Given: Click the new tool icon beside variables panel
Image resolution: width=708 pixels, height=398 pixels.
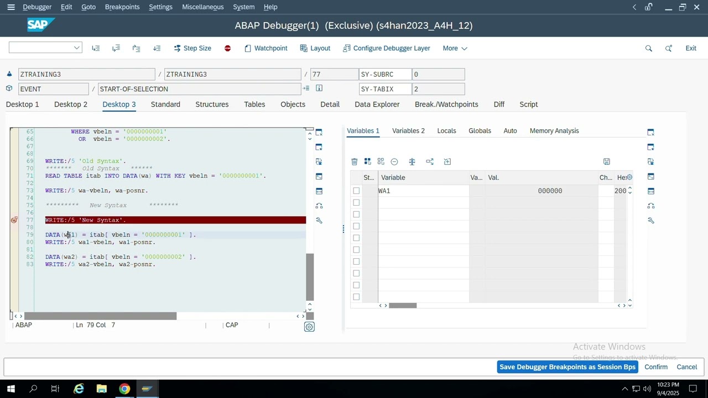Looking at the screenshot, I should pyautogui.click(x=650, y=147).
